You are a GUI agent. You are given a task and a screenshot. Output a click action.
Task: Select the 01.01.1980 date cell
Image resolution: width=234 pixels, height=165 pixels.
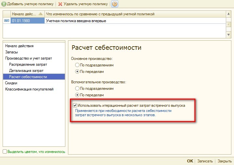[27, 21]
